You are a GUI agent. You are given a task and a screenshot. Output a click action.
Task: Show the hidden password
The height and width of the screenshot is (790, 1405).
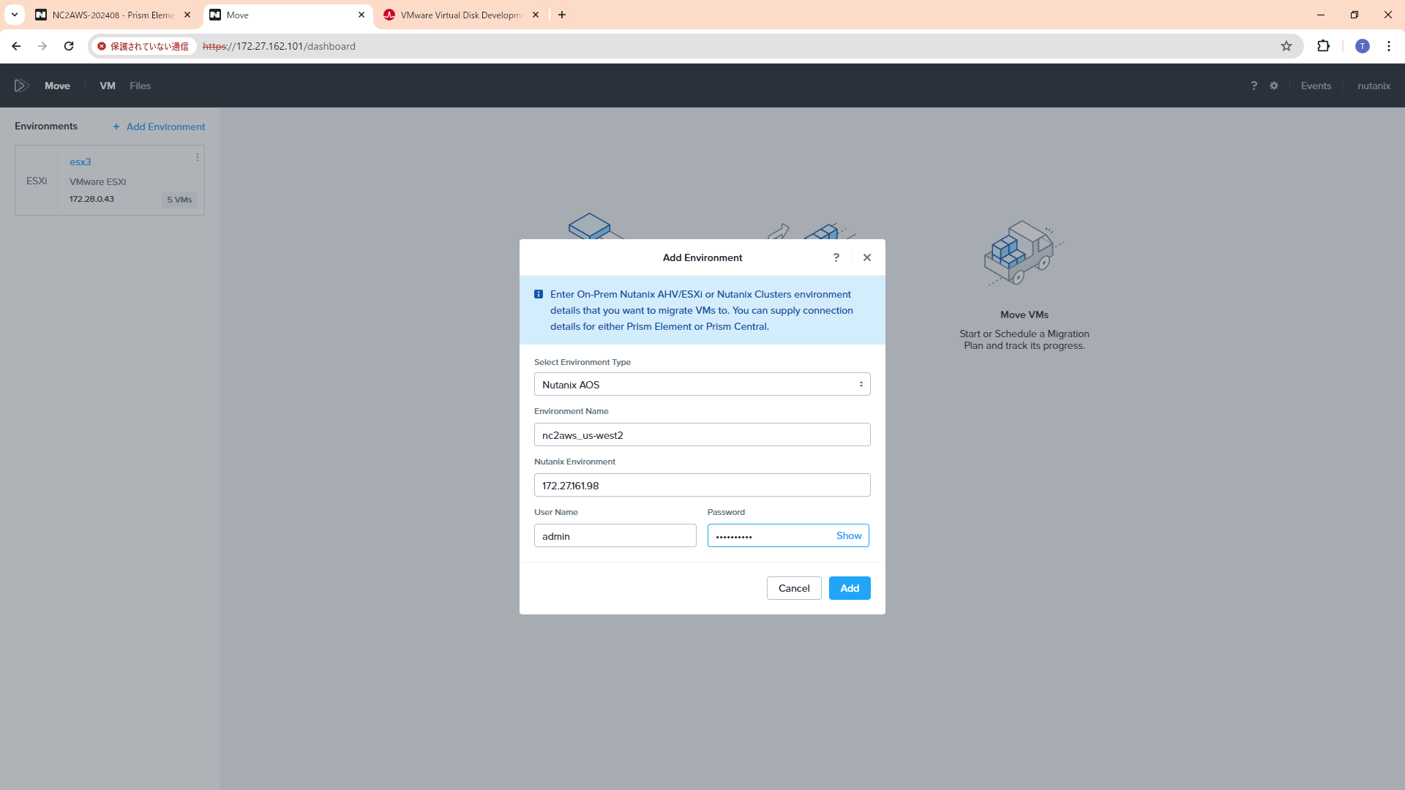tap(849, 535)
